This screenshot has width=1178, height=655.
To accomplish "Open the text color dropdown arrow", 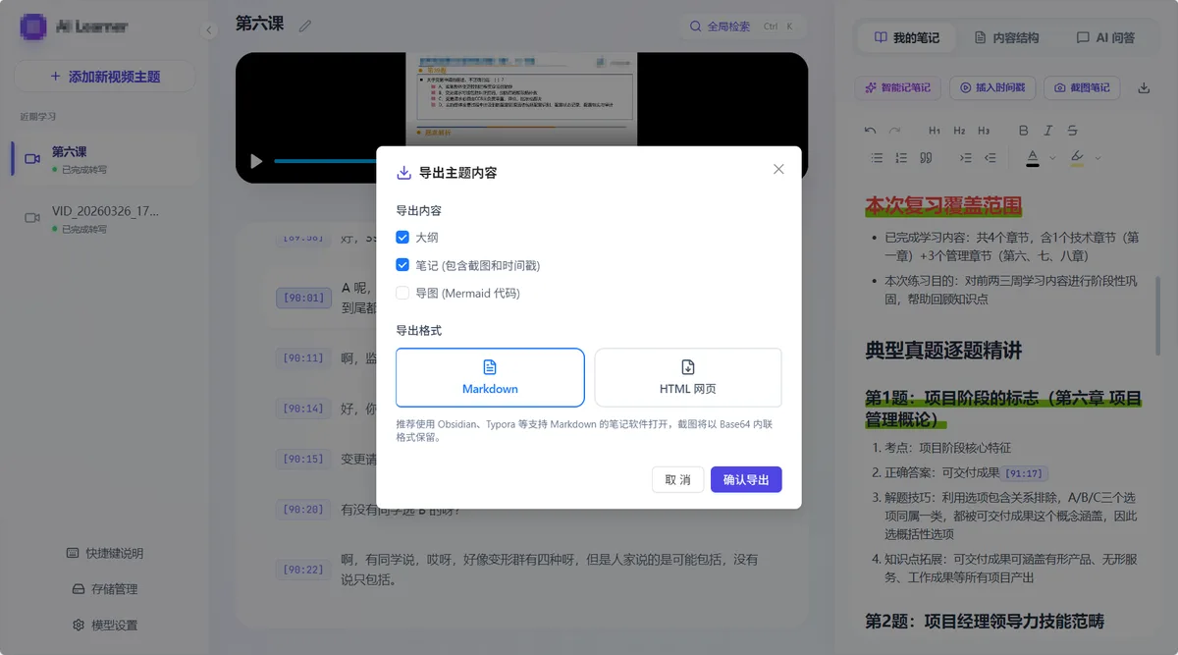I will (1052, 157).
